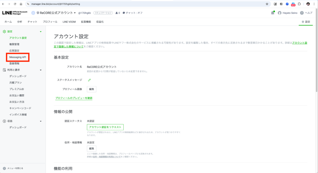The width and height of the screenshot is (318, 173).
Task: Click the ReCORE公式アカウント account name value
Action: point(102,67)
